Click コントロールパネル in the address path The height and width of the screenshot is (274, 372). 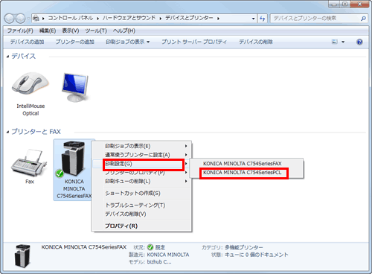[71, 18]
